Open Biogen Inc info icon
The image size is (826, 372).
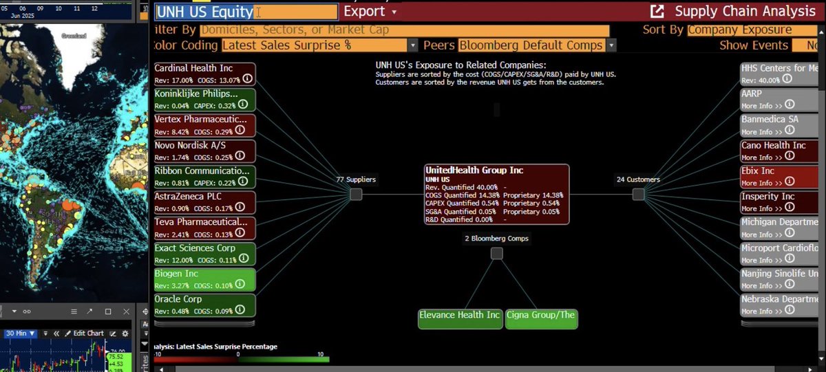coord(239,285)
